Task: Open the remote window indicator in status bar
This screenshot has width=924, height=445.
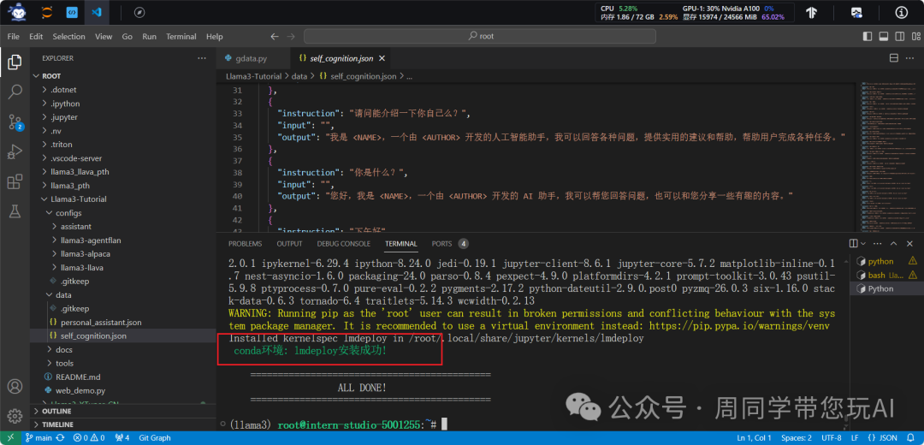Action: tap(10, 438)
